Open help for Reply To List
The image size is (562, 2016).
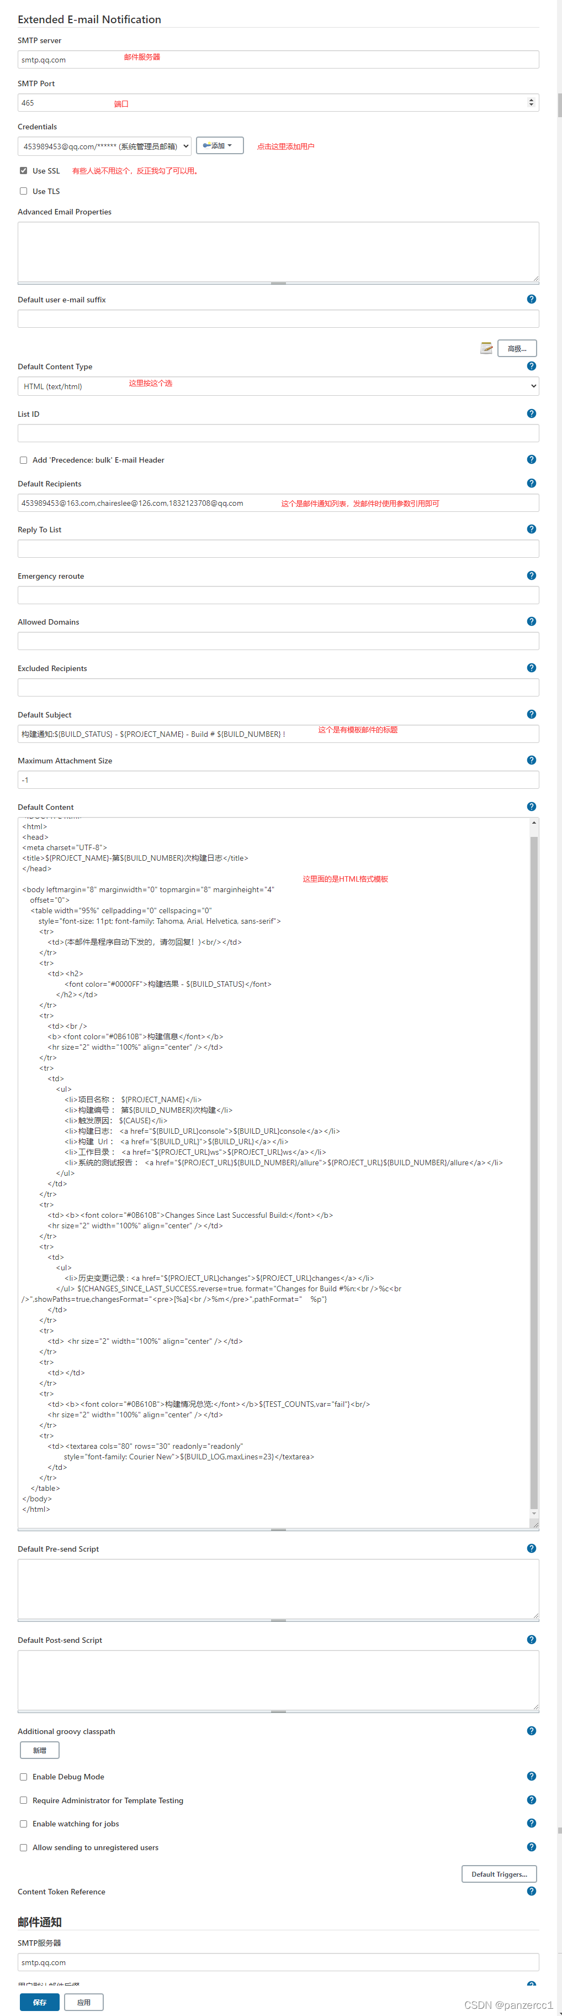(532, 529)
